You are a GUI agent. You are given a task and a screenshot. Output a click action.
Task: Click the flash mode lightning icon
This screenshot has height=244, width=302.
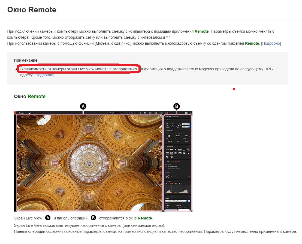click(188, 153)
